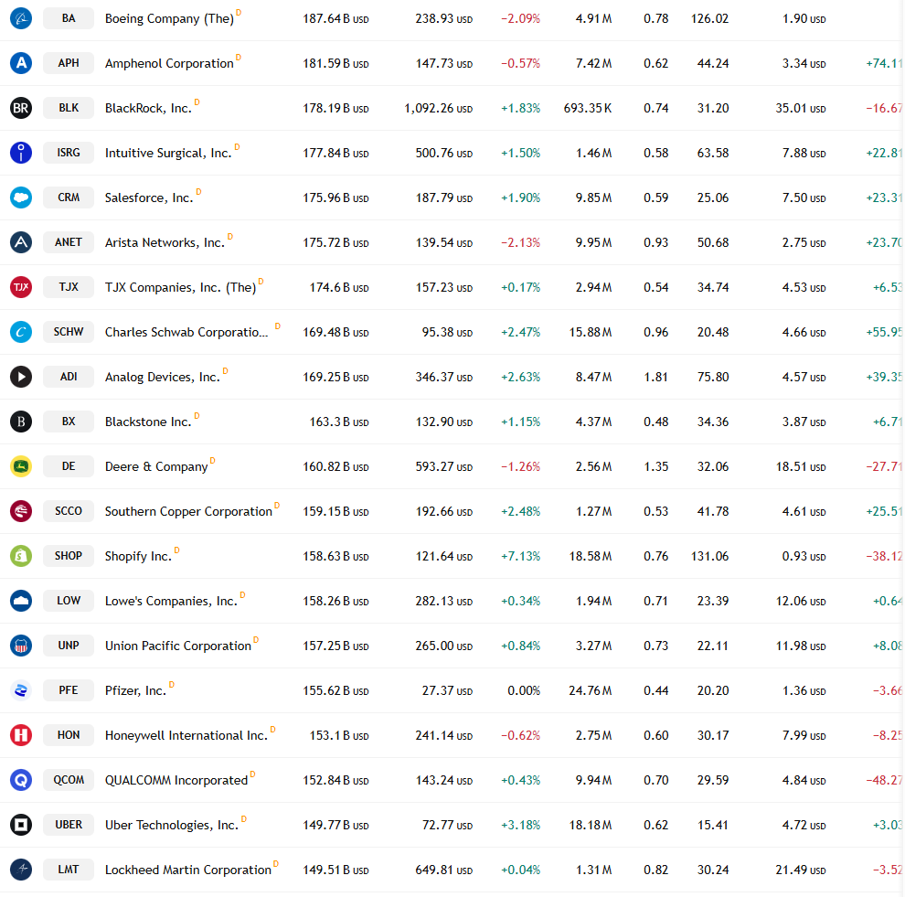
Task: Click the Analog Devices play-shaped logo
Action: click(x=21, y=377)
